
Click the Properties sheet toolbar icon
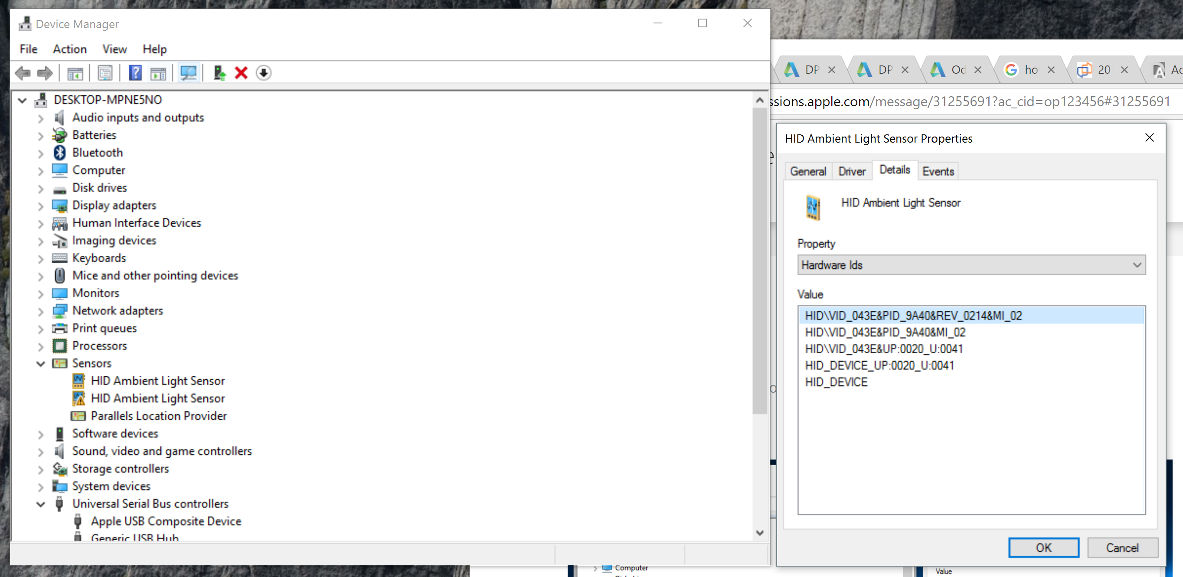[x=105, y=73]
